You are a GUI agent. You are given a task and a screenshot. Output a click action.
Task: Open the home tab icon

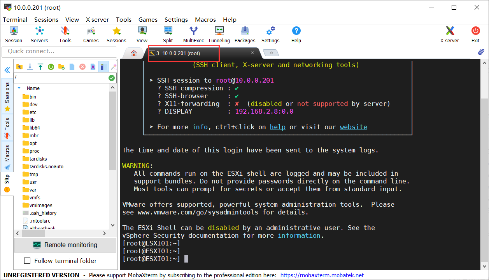pyautogui.click(x=134, y=53)
